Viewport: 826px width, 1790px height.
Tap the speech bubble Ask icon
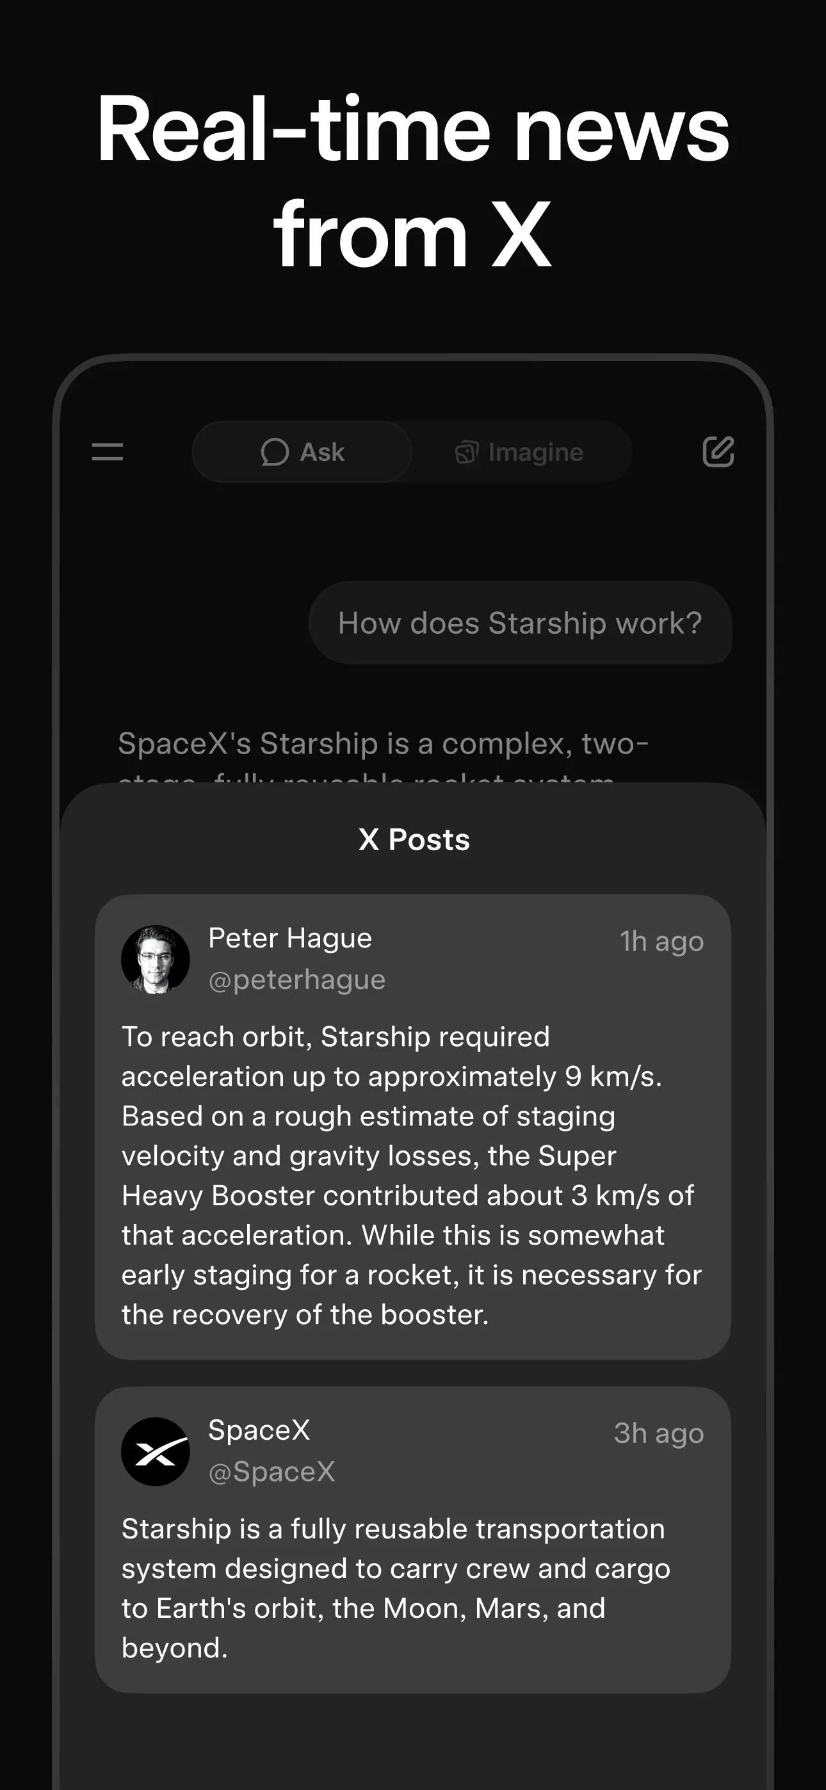(275, 452)
